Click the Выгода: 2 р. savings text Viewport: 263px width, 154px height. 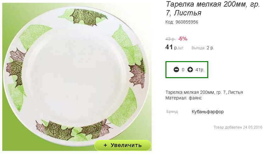(x=203, y=48)
